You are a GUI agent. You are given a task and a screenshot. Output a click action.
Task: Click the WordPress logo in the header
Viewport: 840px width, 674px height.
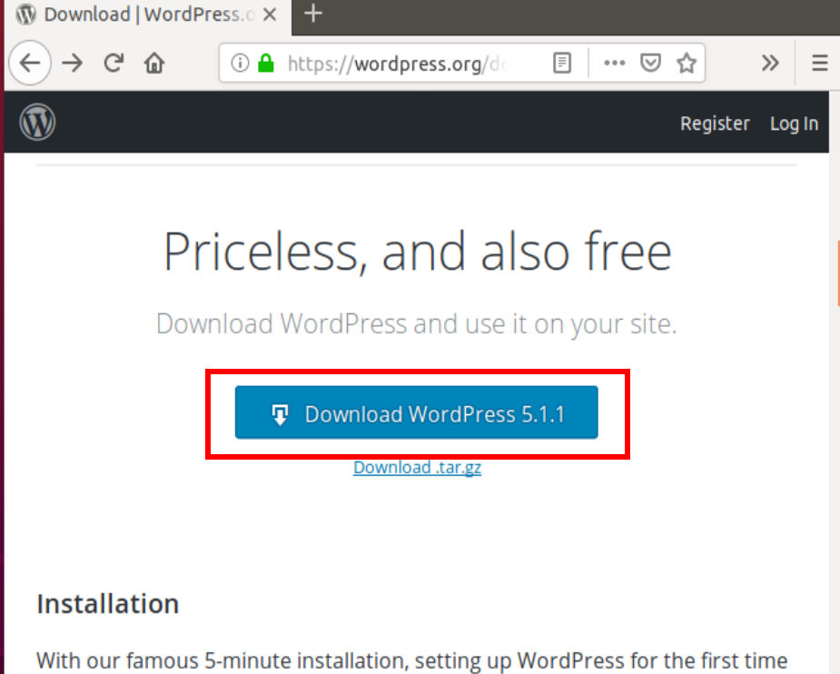(x=37, y=122)
